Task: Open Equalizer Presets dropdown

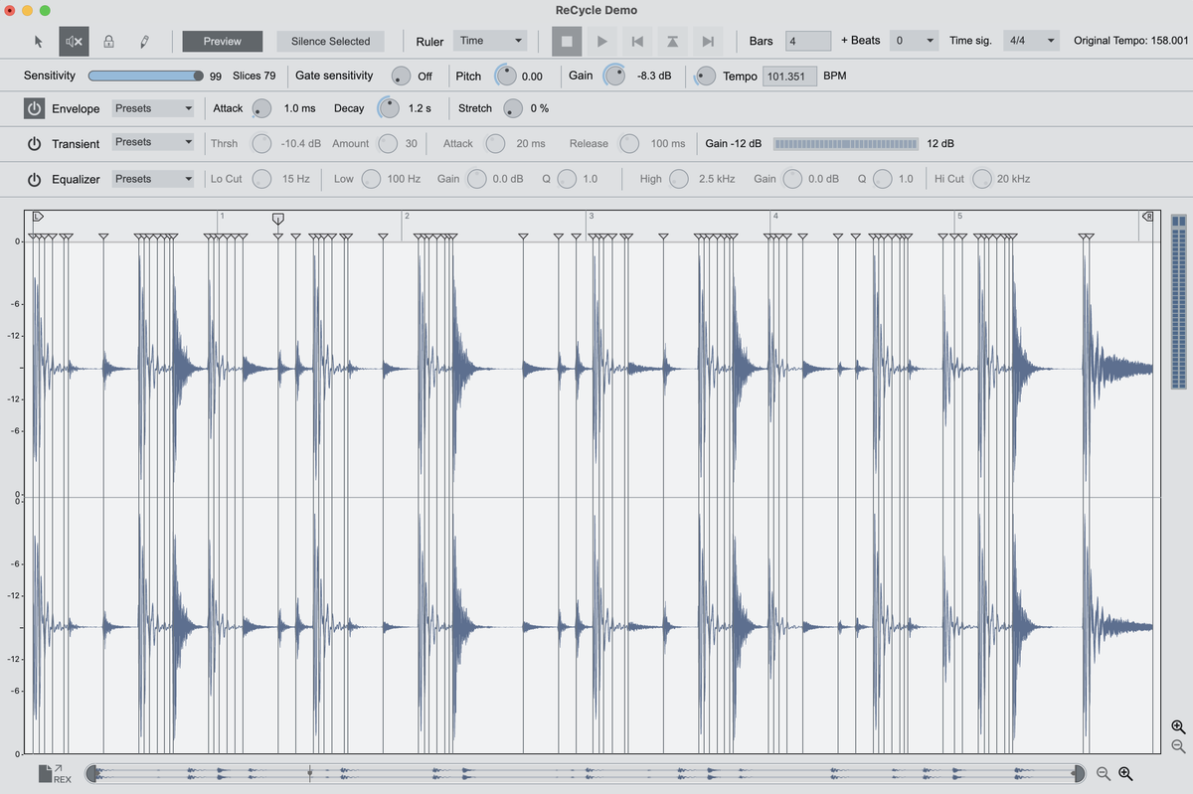Action: [153, 179]
